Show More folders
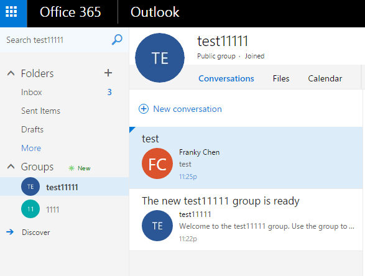The width and height of the screenshot is (365, 276). 31,148
